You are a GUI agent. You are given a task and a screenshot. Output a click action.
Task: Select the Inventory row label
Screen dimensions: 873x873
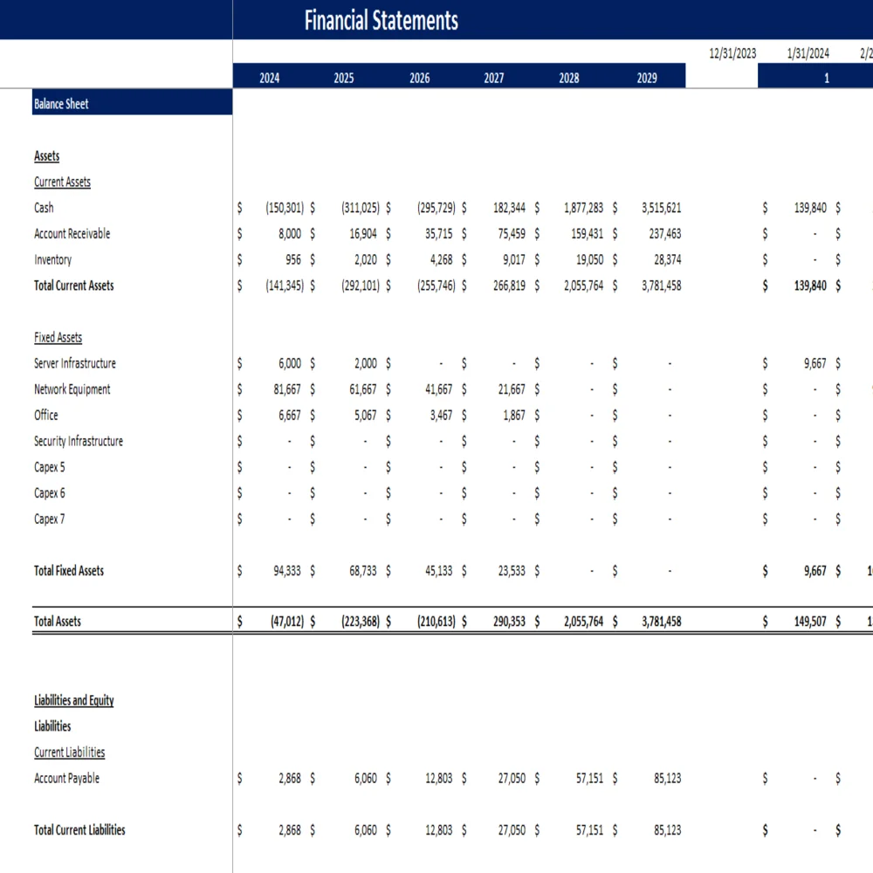click(x=52, y=259)
